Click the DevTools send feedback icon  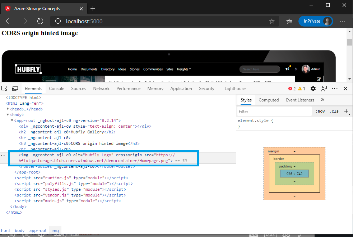[324, 89]
